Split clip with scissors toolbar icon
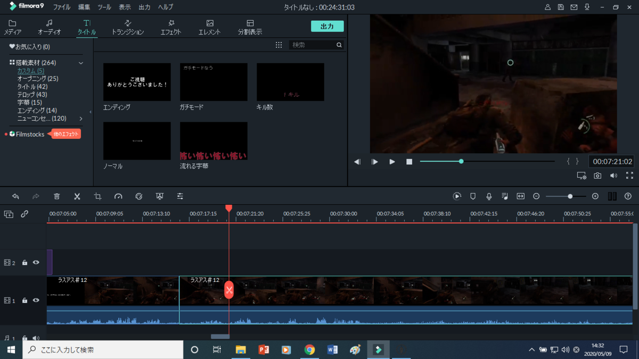 click(x=77, y=196)
